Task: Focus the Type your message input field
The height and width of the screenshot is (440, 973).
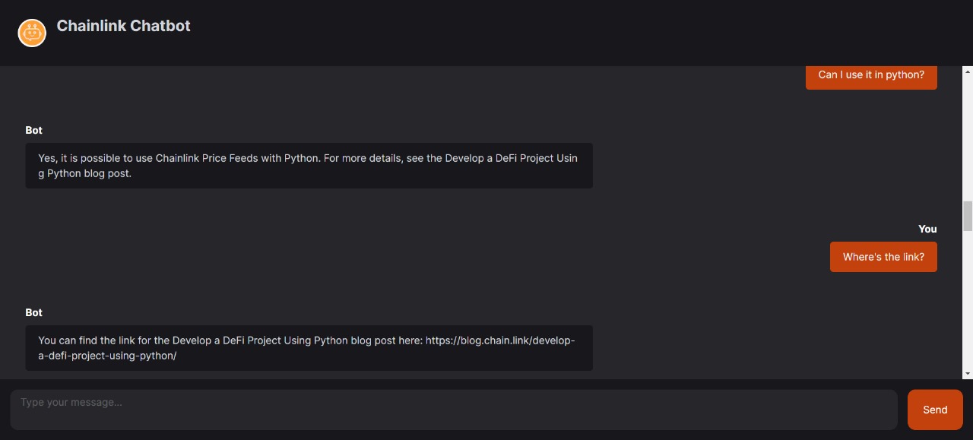Action: coord(454,410)
